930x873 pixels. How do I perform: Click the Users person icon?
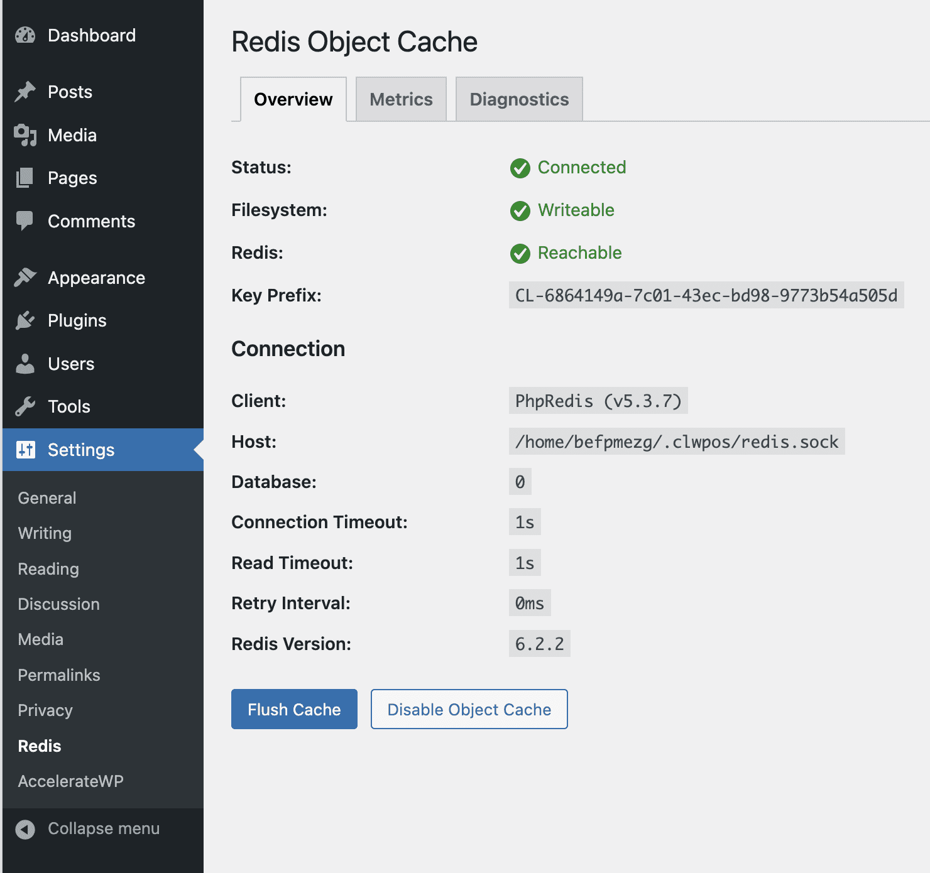click(25, 364)
